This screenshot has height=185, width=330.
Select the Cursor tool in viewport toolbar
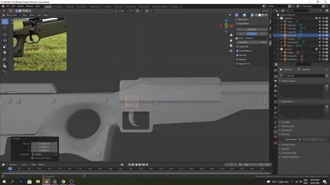(x=5, y=28)
